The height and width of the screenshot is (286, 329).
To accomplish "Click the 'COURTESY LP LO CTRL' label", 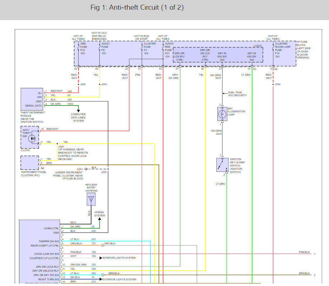I will click(x=44, y=258).
